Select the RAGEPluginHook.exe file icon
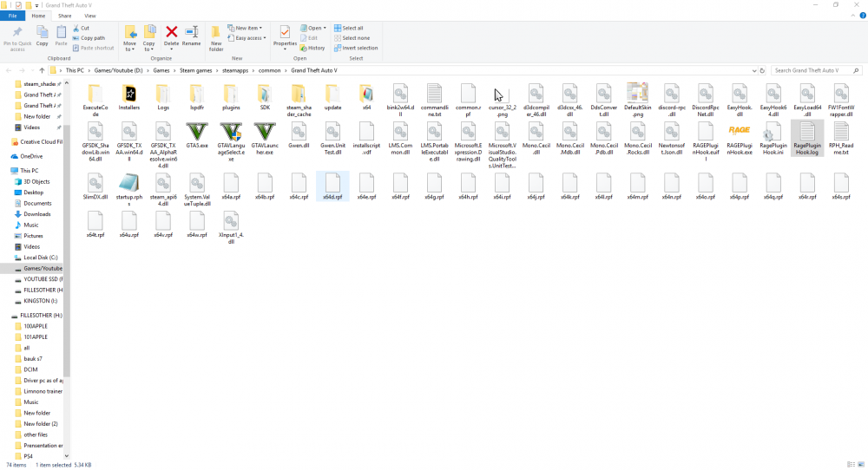 pos(739,132)
